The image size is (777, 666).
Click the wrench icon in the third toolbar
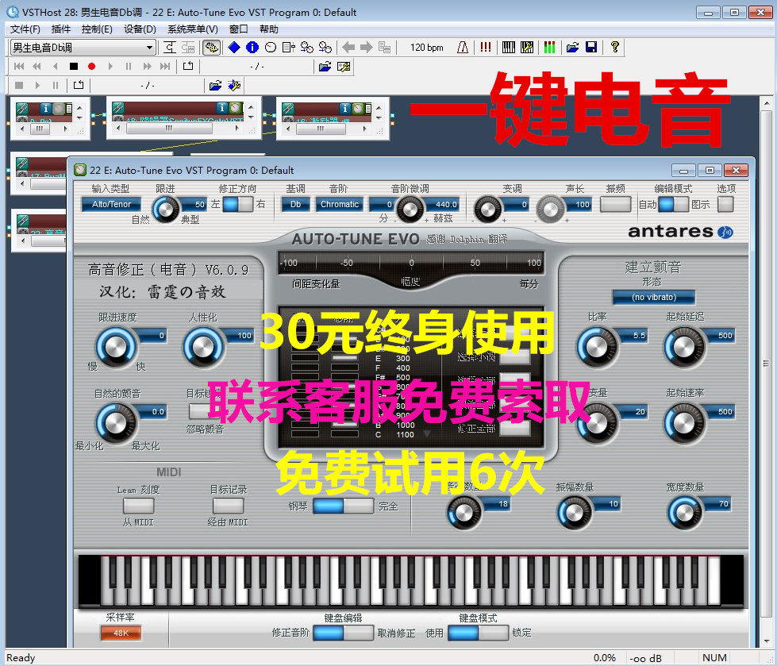pyautogui.click(x=234, y=86)
